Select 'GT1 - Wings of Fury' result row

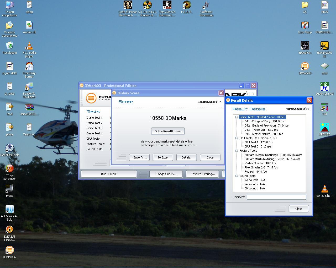[x=264, y=121]
